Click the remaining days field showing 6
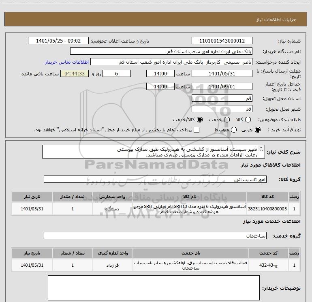 tap(117, 73)
